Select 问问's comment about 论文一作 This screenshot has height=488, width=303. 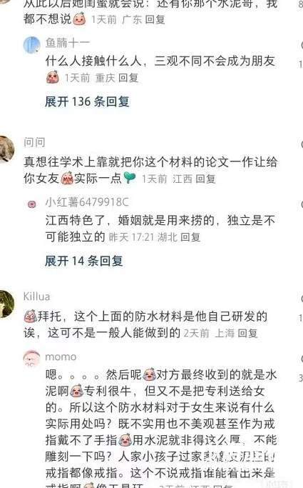[x=150, y=170]
